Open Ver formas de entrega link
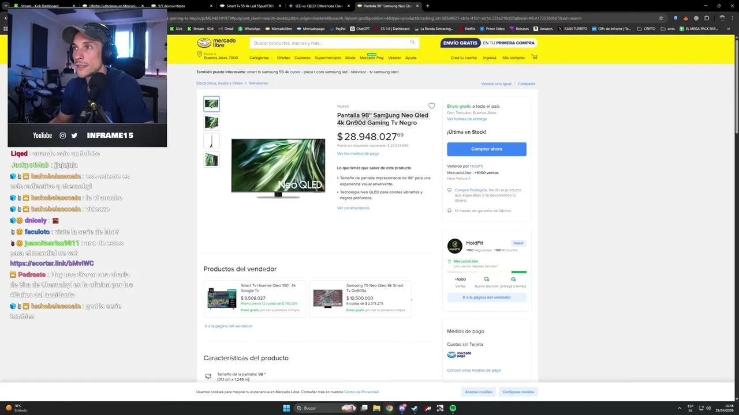Image resolution: width=739 pixels, height=415 pixels. [x=466, y=119]
